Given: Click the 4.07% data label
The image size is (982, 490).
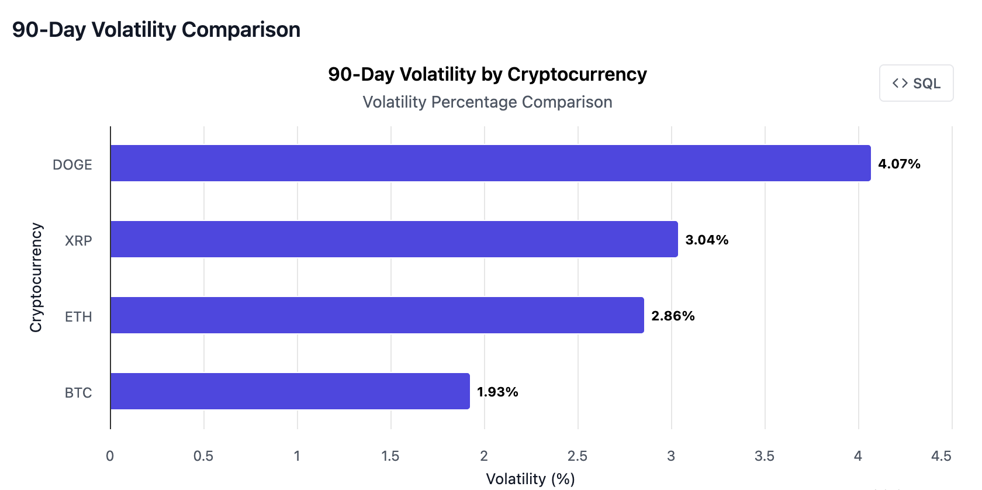Looking at the screenshot, I should pyautogui.click(x=898, y=164).
